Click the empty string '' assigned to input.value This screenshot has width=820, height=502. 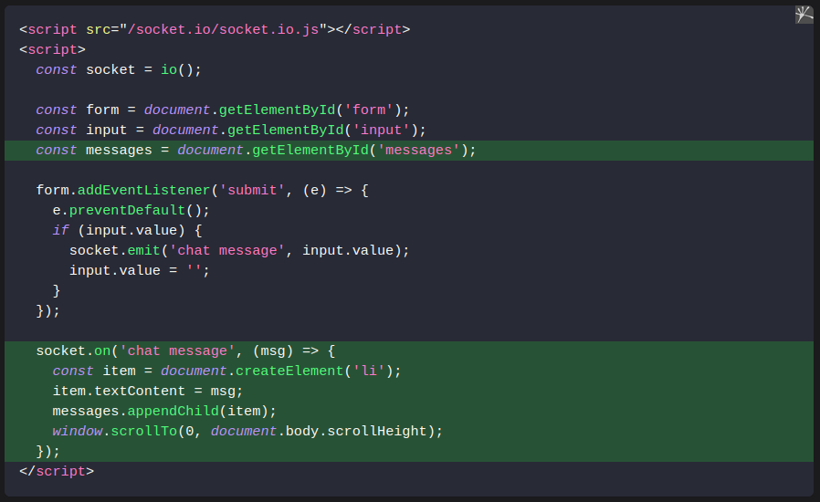[x=194, y=270]
